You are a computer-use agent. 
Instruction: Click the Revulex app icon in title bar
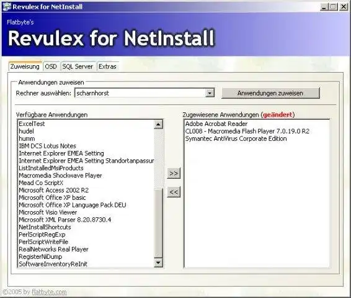pos(7,7)
